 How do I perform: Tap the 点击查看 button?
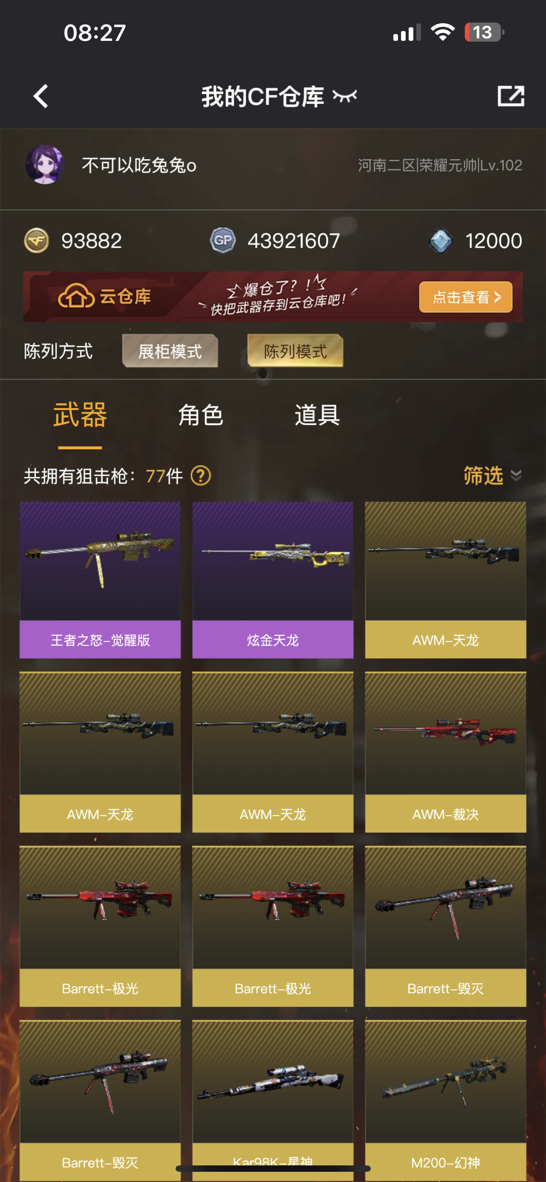(466, 297)
